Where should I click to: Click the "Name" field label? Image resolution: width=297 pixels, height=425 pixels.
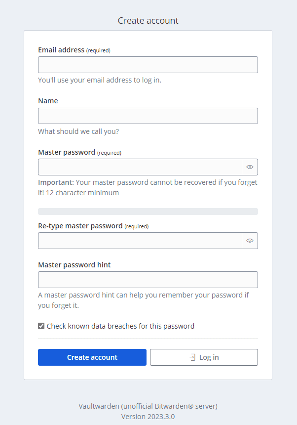48,101
